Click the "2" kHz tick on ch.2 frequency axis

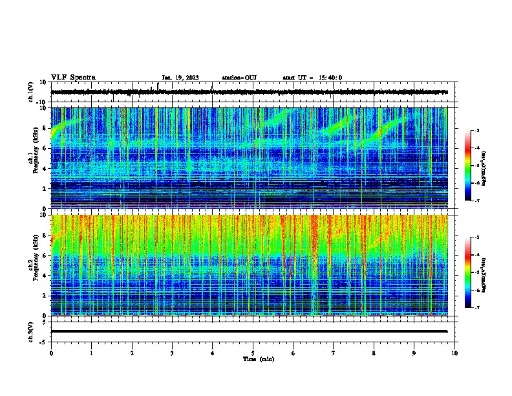pyautogui.click(x=45, y=296)
